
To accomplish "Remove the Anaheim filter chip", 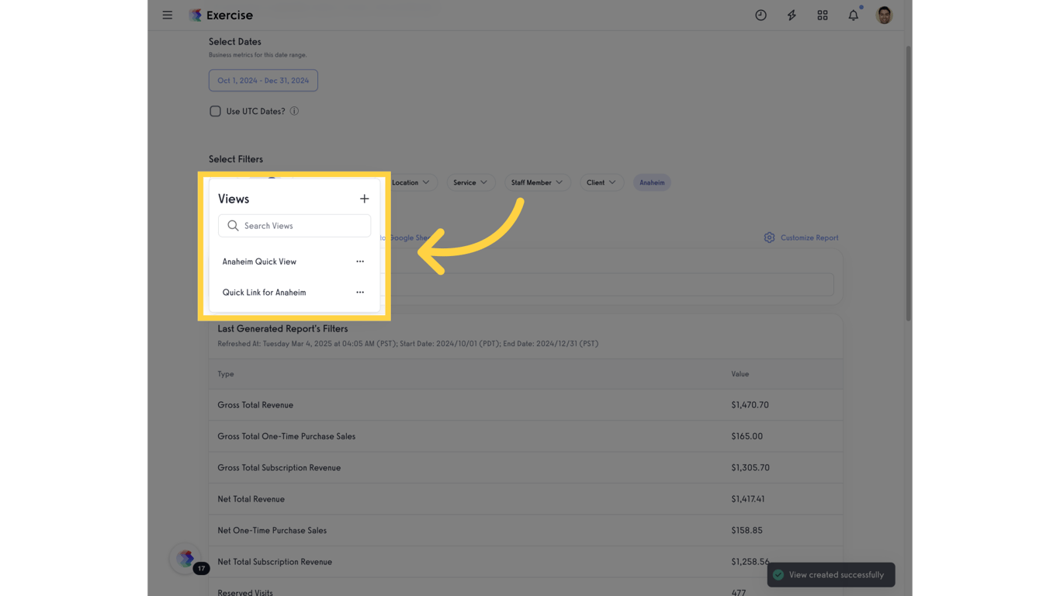I will point(651,182).
